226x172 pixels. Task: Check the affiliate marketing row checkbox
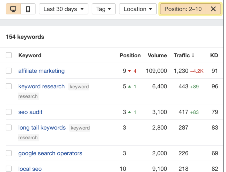click(x=9, y=71)
